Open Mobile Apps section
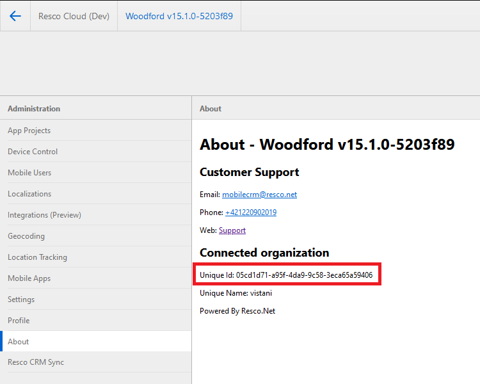The image size is (480, 384). 29,278
